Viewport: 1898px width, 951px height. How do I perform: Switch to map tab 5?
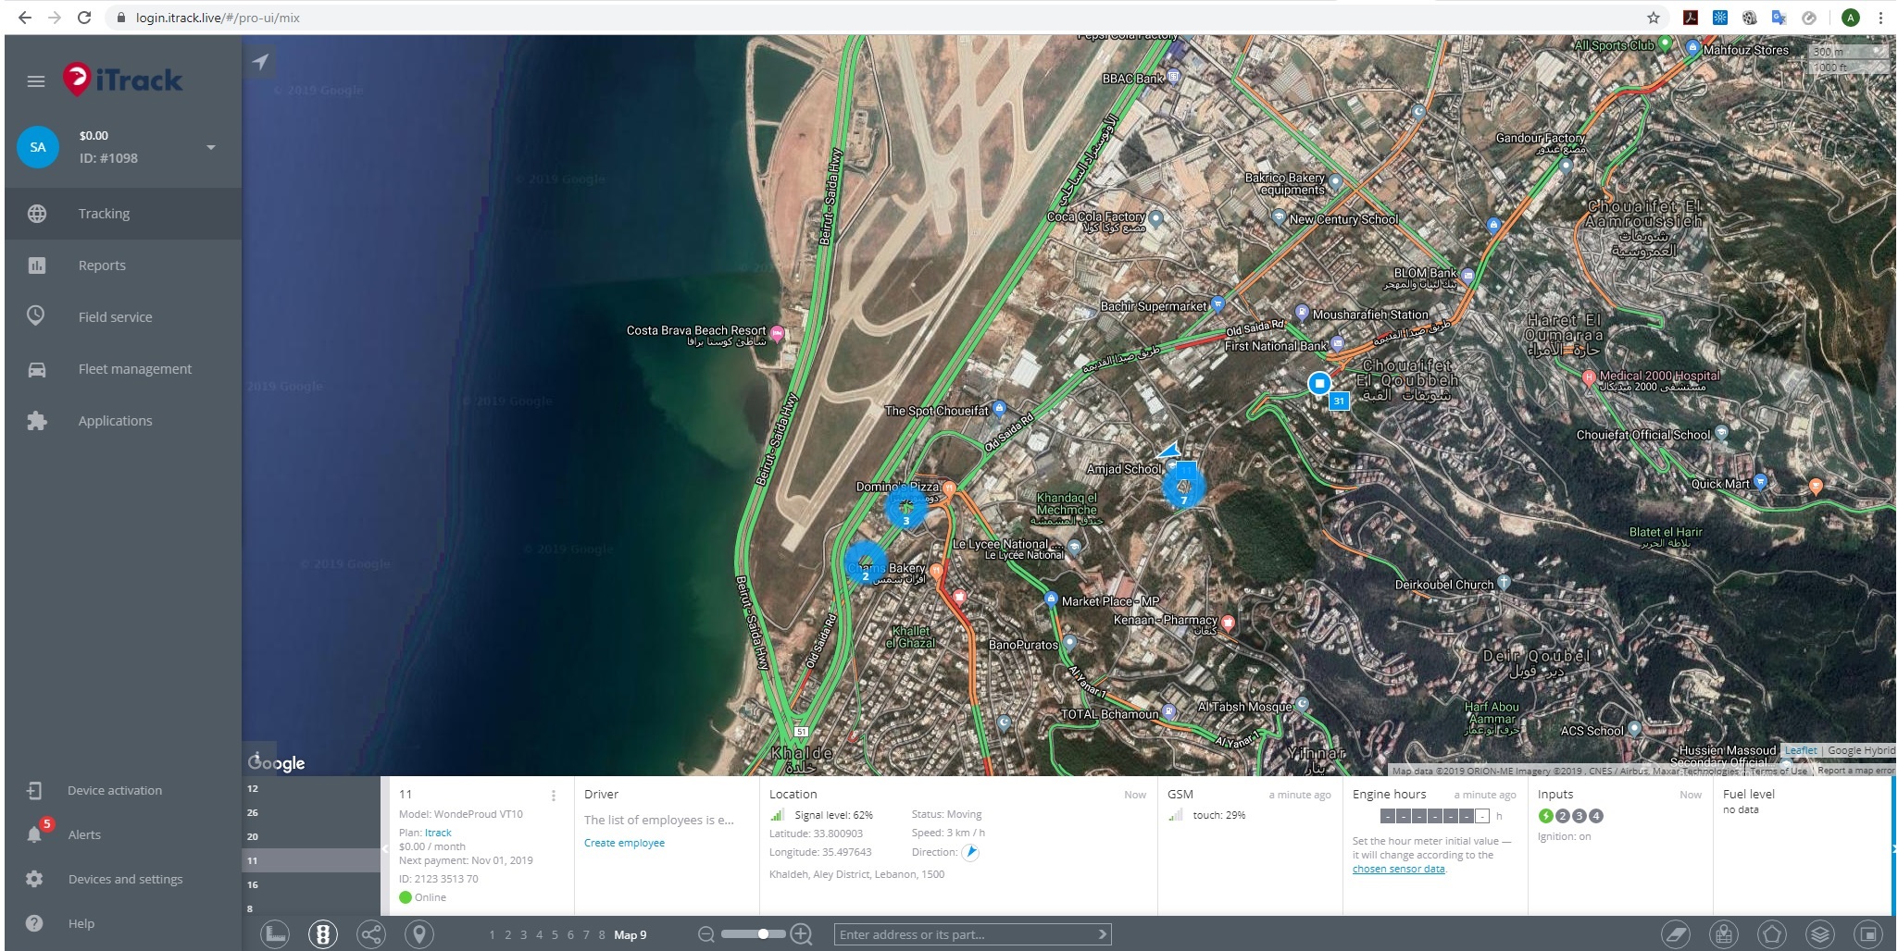555,935
